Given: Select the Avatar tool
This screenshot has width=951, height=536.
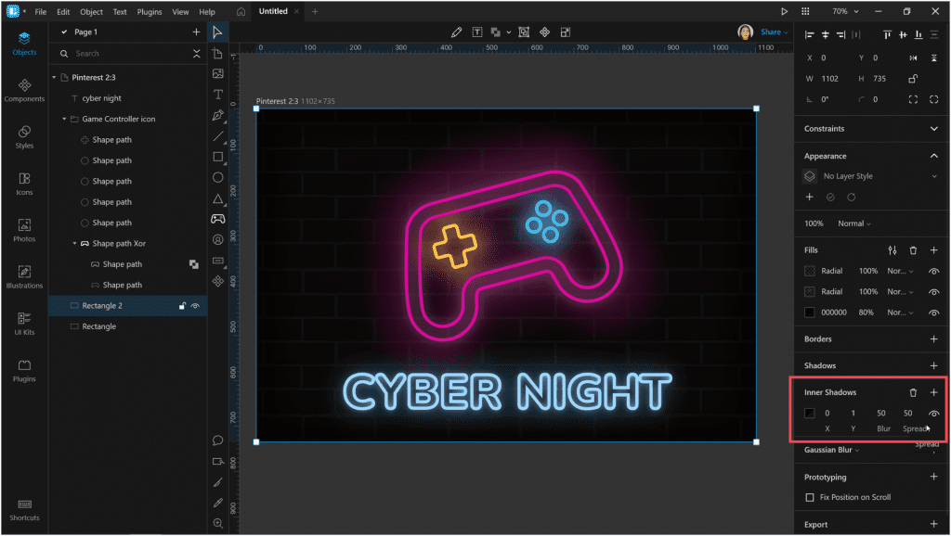Looking at the screenshot, I should (x=217, y=240).
